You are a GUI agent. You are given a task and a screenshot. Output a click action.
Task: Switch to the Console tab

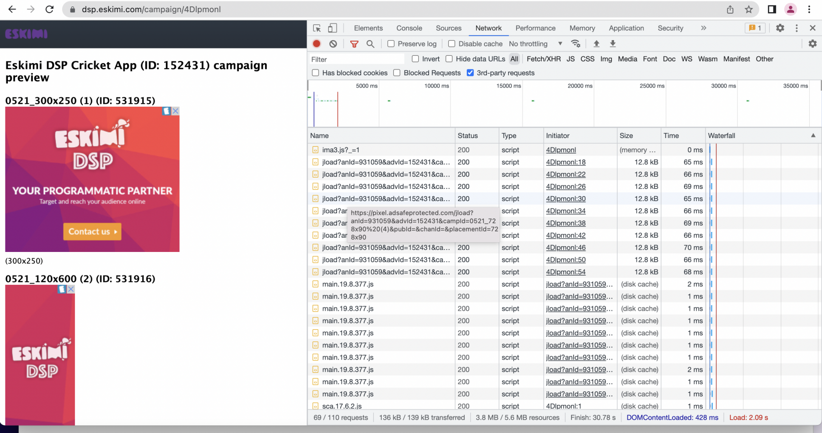click(409, 28)
